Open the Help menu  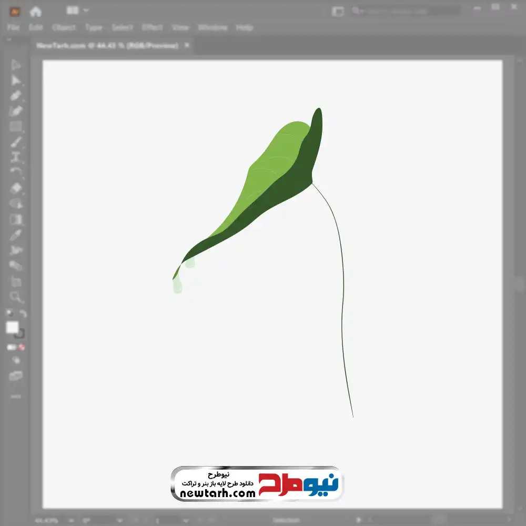pyautogui.click(x=245, y=27)
